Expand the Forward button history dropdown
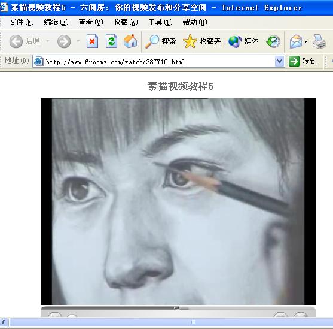The image size is (333, 329). click(x=78, y=41)
